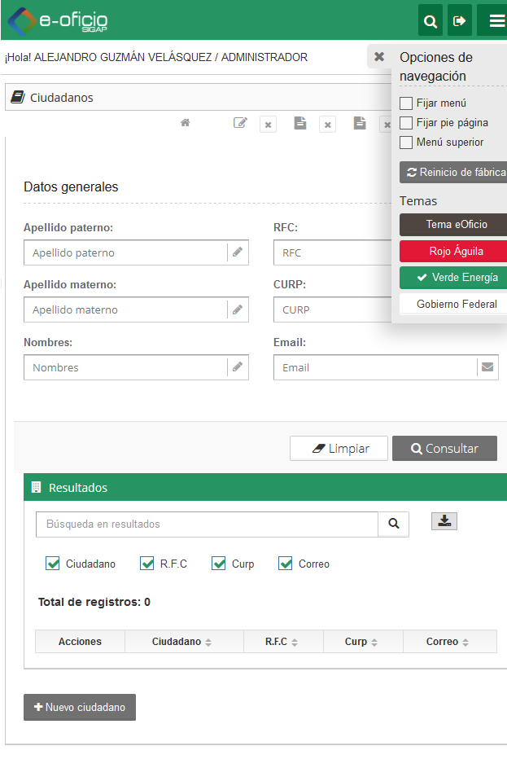
Task: Go to the home icon in the toolbar
Action: pyautogui.click(x=185, y=123)
